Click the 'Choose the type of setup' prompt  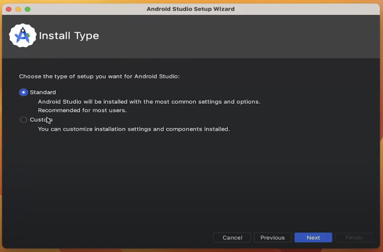(99, 76)
